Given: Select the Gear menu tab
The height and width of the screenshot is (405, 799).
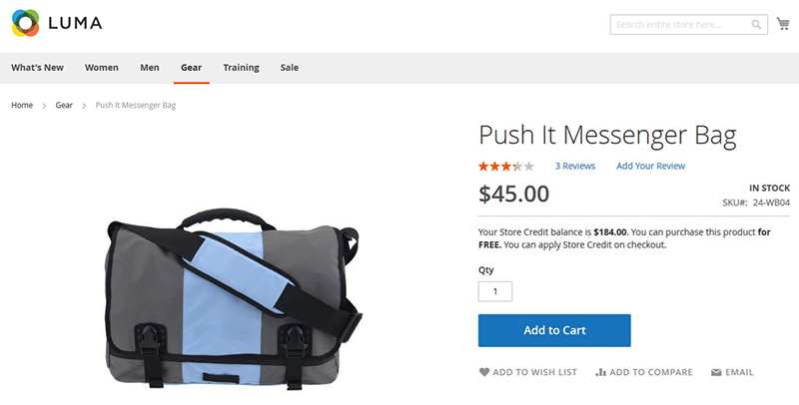Looking at the screenshot, I should pos(191,68).
